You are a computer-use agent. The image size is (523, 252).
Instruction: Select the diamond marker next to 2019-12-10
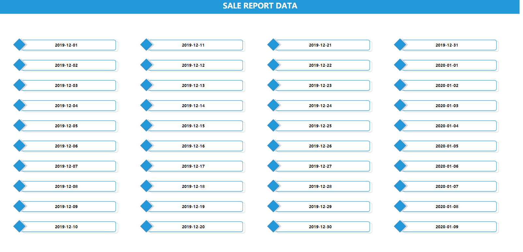click(19, 226)
